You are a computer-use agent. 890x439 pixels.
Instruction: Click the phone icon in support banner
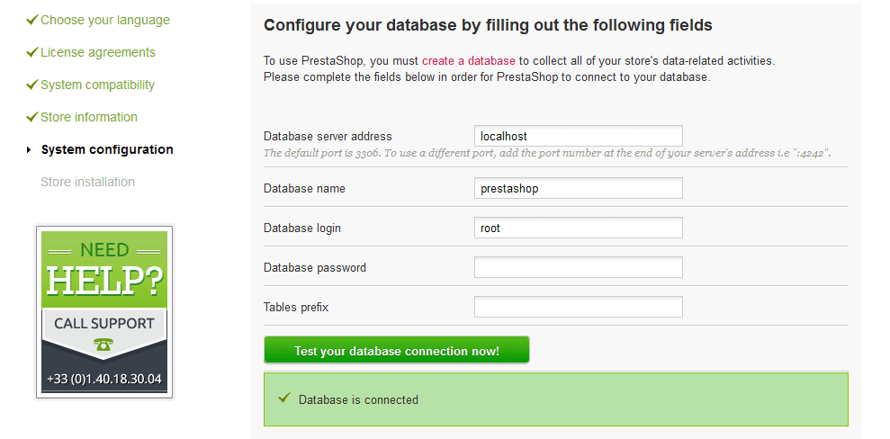point(103,345)
